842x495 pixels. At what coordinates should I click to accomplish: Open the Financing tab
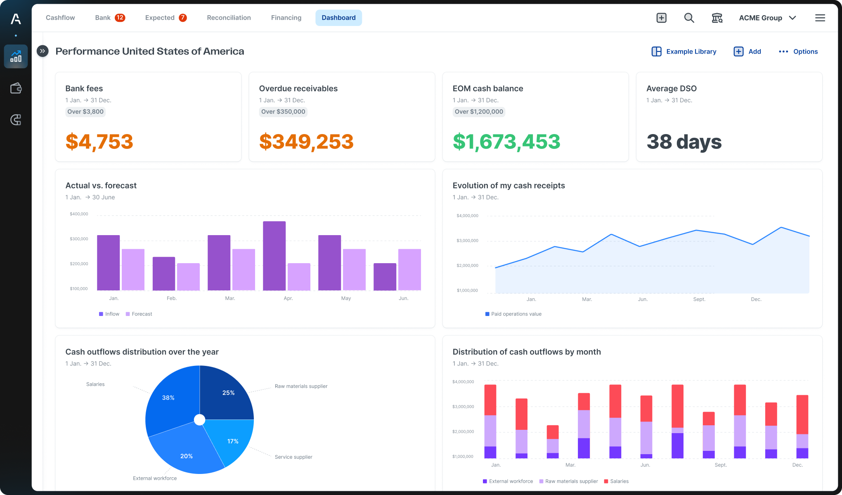(286, 18)
